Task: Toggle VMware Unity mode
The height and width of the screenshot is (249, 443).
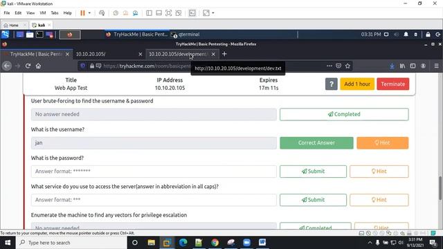Action: (x=179, y=13)
